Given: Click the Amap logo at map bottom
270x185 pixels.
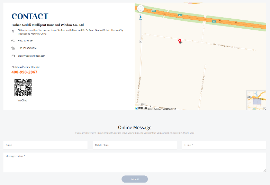Looking at the screenshot, I should coord(142,108).
